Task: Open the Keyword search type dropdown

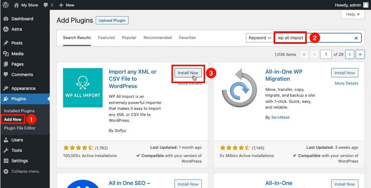Action: 260,38
